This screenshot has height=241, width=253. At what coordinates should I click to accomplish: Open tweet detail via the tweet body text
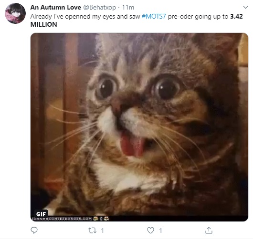137,21
